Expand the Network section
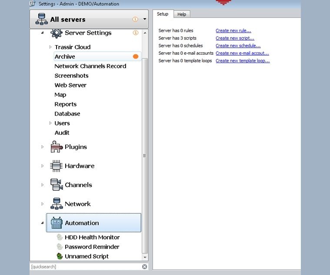Screen dimensions: 330x275 click(x=42, y=204)
